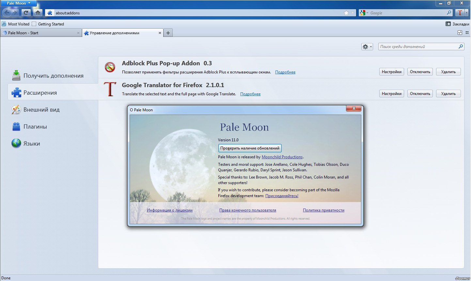Reload the current page
The height and width of the screenshot is (281, 471).
26,13
